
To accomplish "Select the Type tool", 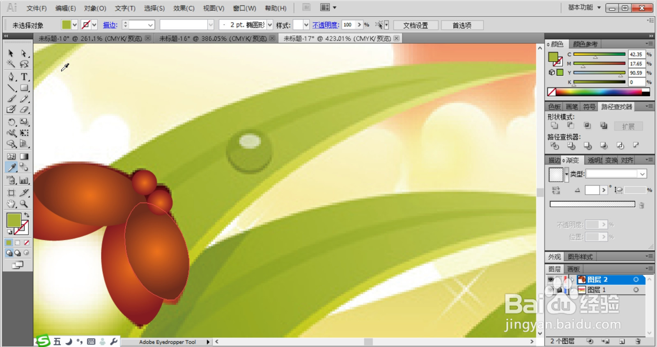I will click(24, 77).
